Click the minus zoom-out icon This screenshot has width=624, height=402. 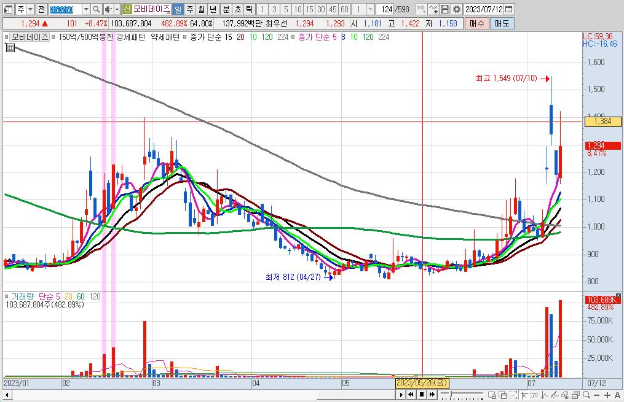(596, 395)
